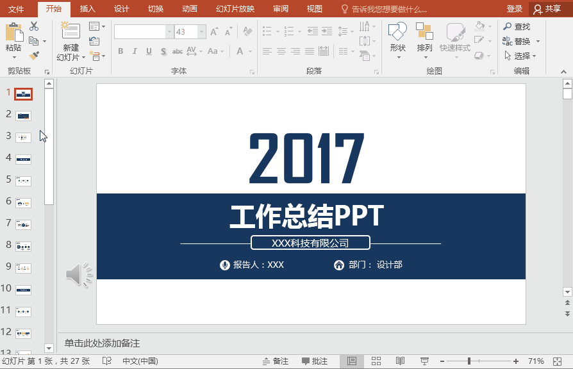Click the distributed alignment icon
Viewport: 573px width, 369px height.
click(324, 51)
